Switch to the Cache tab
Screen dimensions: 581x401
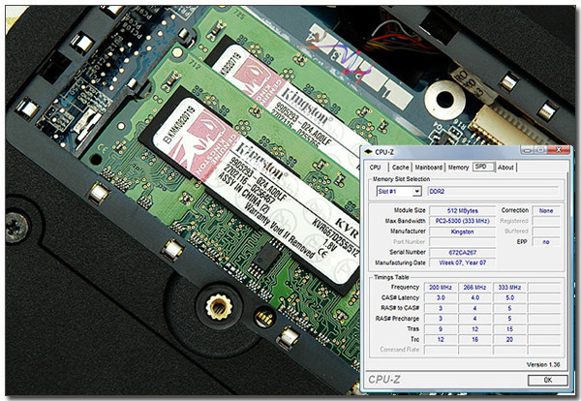(400, 168)
